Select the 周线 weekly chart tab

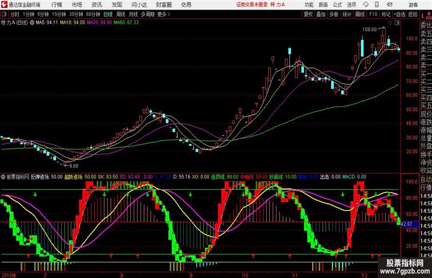point(121,14)
